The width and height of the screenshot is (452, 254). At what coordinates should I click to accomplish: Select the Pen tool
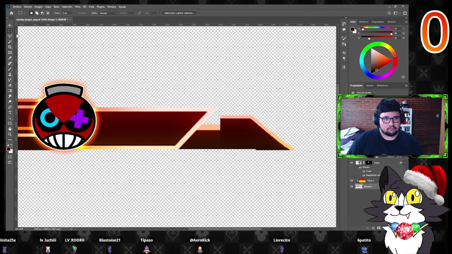pos(10,107)
